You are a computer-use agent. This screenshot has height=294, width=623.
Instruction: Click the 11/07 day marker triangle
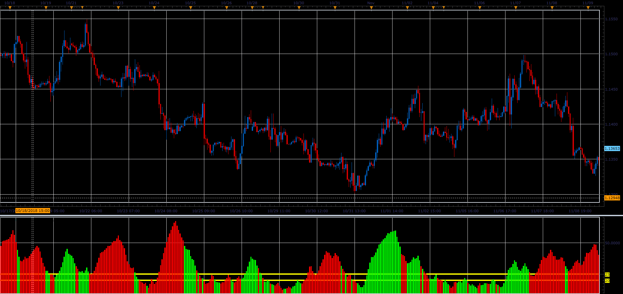516,9
